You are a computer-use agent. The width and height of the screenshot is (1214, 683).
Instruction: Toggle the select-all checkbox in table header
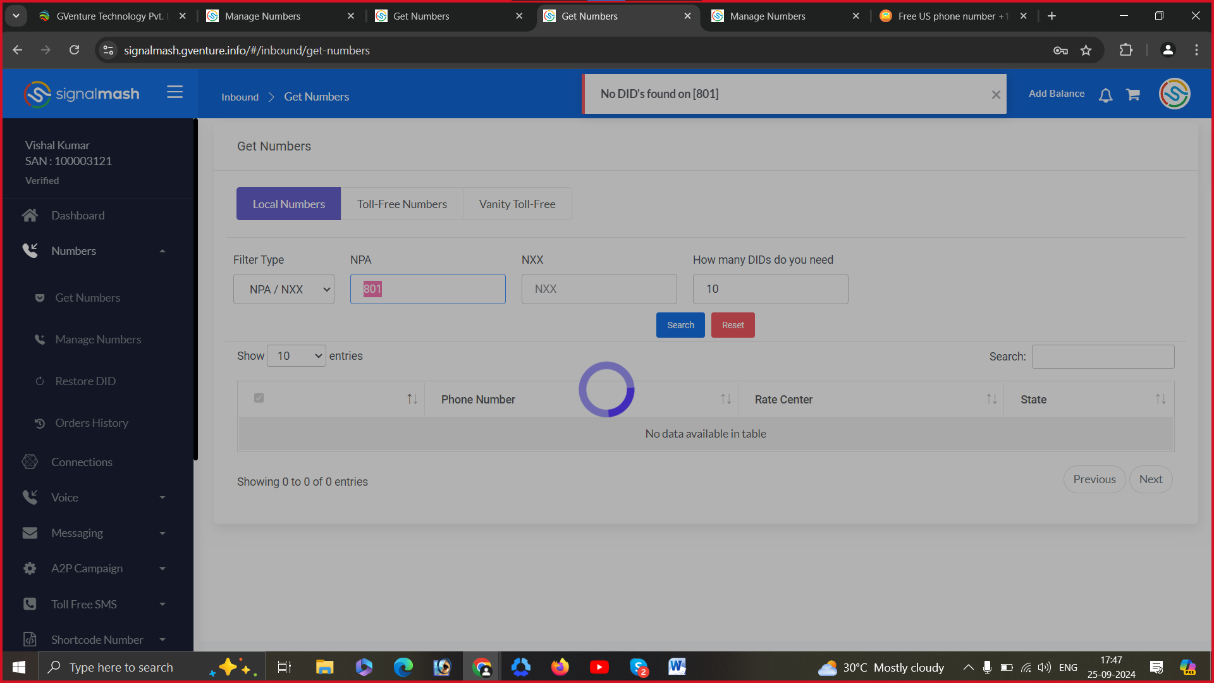tap(259, 398)
